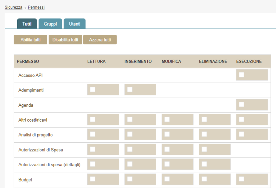Image resolution: width=276 pixels, height=188 pixels.
Task: Follow the Permessi breadcrumb link
Action: pyautogui.click(x=36, y=7)
